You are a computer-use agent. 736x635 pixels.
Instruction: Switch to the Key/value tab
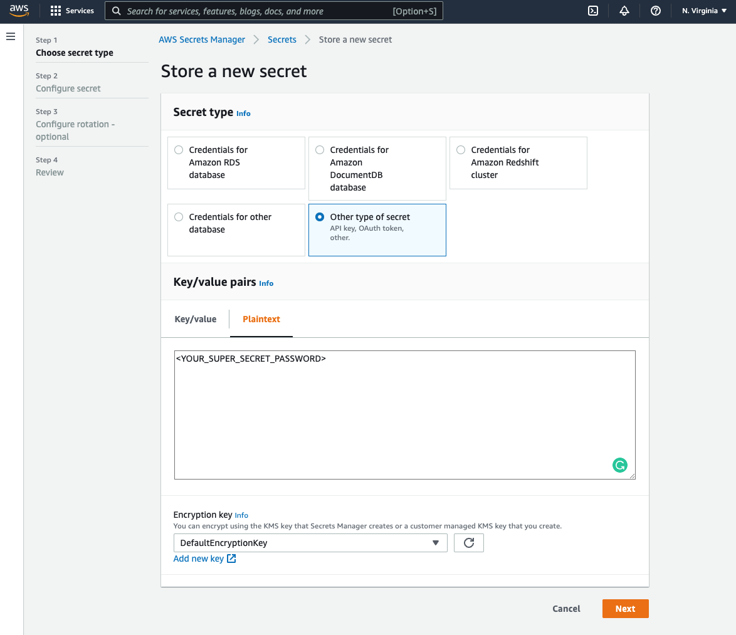pos(195,319)
